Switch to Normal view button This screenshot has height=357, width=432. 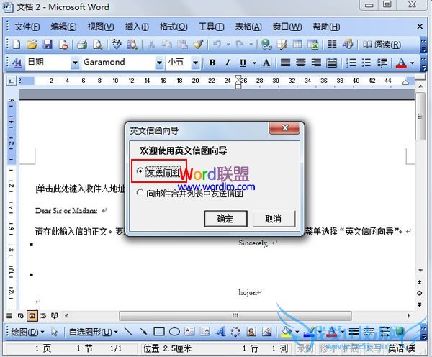9,316
